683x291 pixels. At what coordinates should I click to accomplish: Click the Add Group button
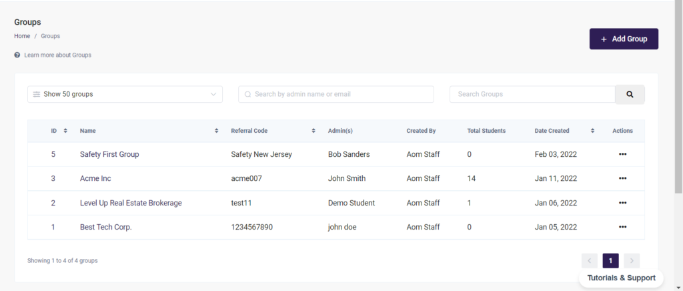(x=624, y=39)
